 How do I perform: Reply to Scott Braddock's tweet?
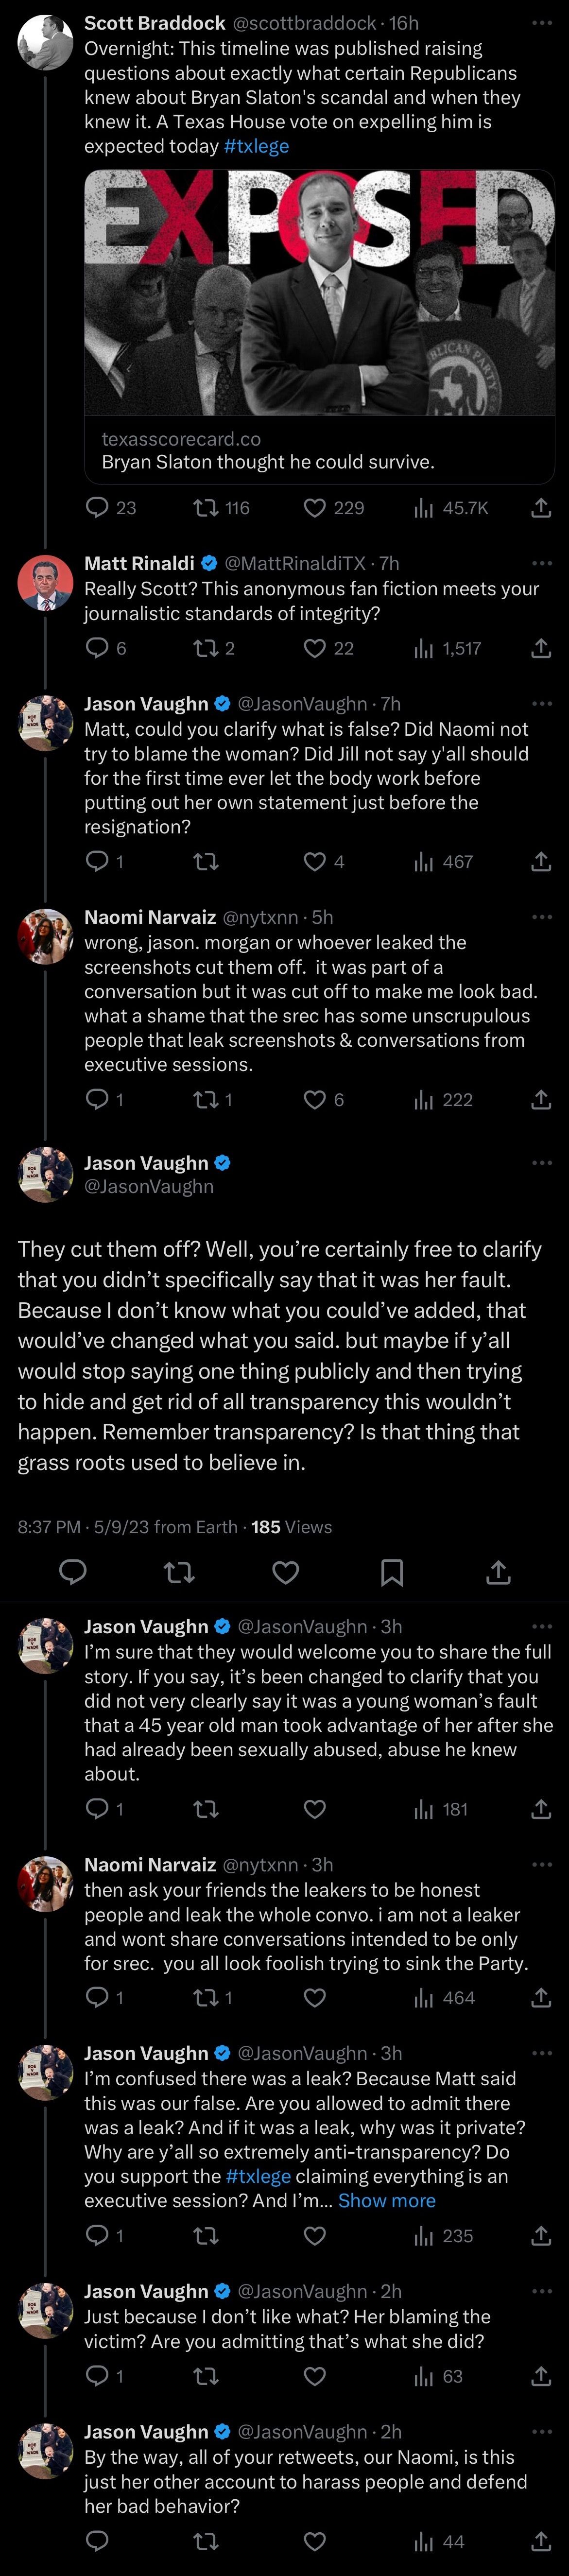[x=97, y=508]
